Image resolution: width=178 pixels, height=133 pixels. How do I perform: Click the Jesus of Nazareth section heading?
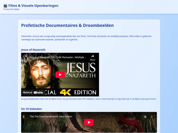[x=33, y=50]
